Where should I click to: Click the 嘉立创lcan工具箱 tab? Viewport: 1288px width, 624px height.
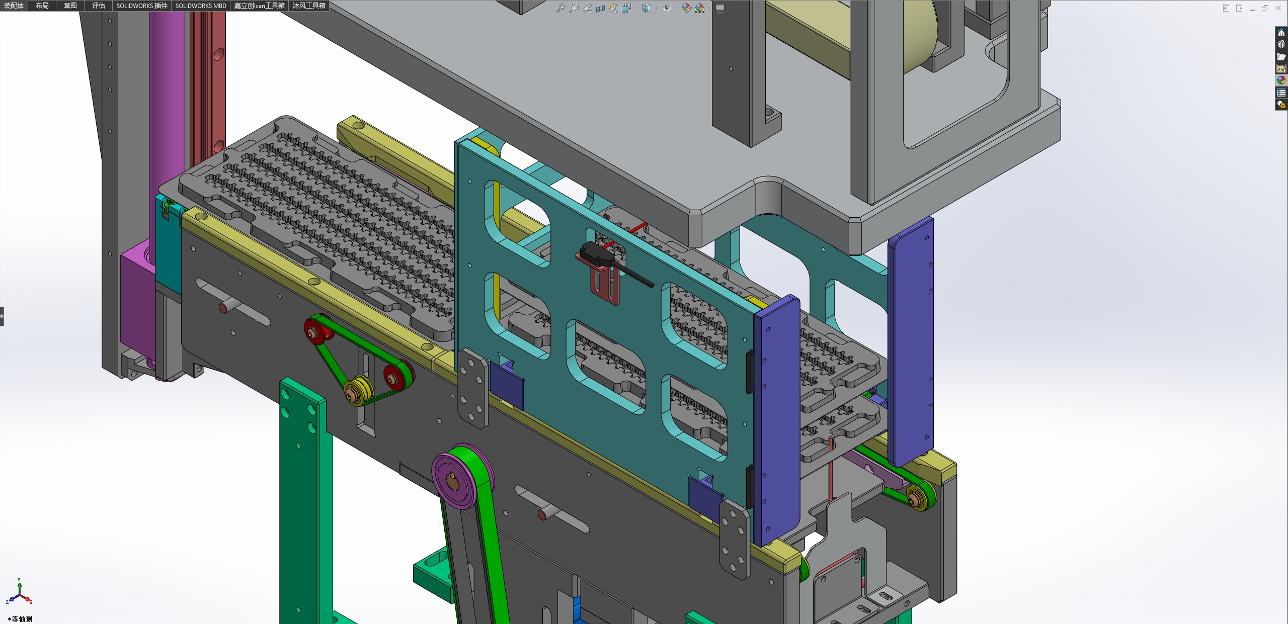pyautogui.click(x=259, y=6)
